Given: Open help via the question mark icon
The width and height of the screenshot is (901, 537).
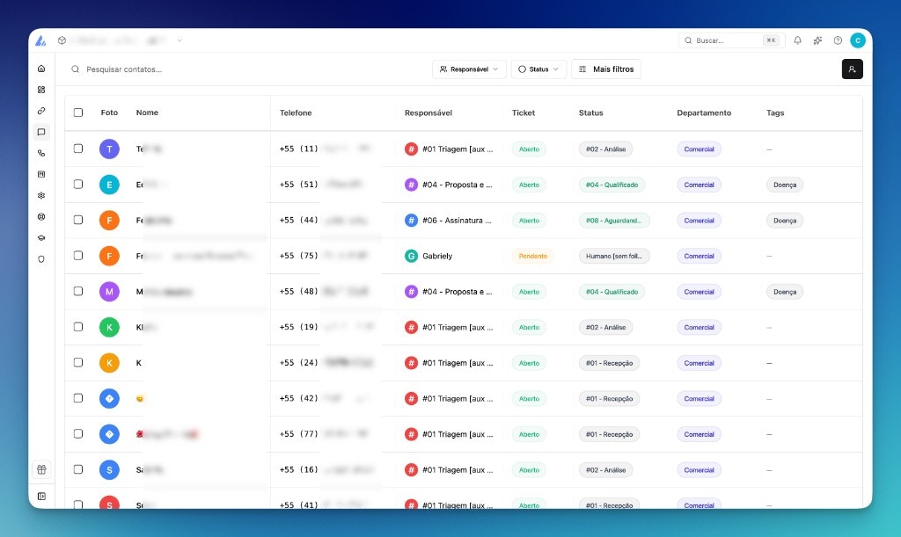Looking at the screenshot, I should click(x=838, y=40).
